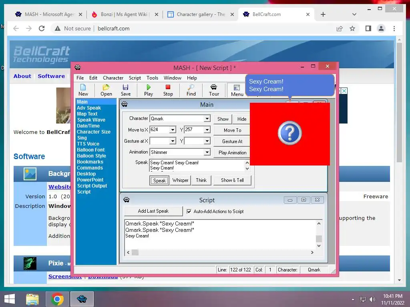The image size is (410, 307).
Task: Close the ad with the X icon
Action: [344, 91]
